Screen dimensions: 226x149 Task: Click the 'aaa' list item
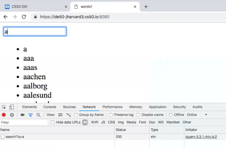pos(29,58)
